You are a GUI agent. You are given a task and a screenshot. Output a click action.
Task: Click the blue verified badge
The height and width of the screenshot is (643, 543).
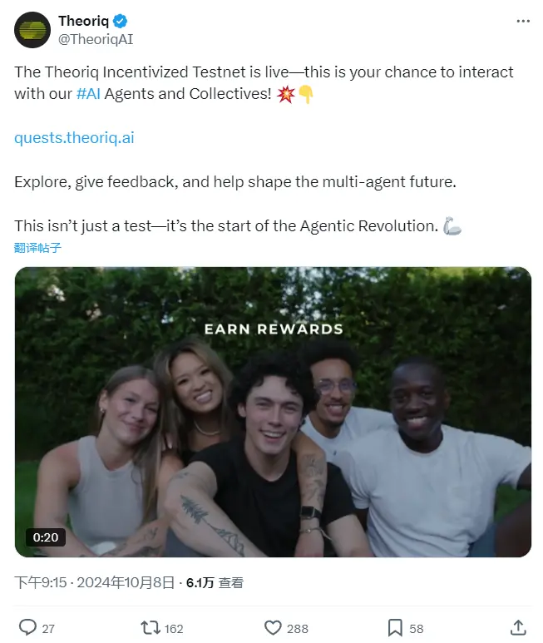(120, 21)
